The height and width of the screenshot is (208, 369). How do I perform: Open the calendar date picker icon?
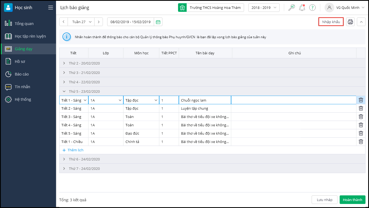(x=158, y=22)
